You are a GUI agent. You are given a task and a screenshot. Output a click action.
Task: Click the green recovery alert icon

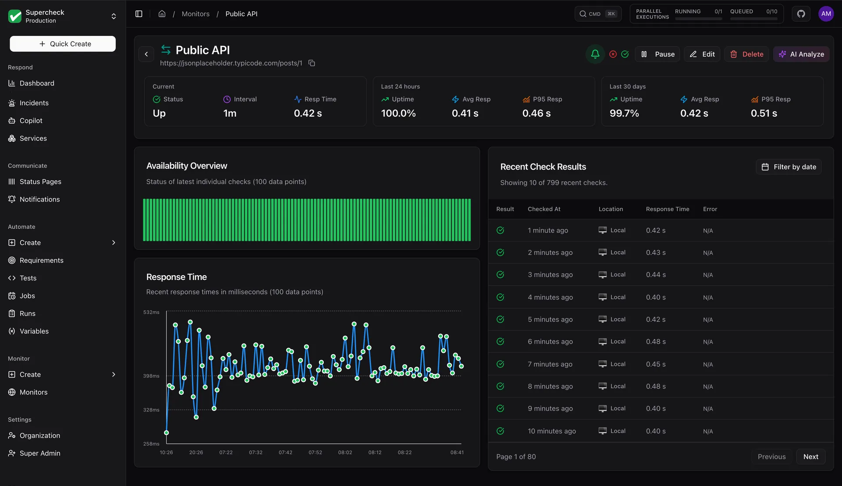pos(625,54)
